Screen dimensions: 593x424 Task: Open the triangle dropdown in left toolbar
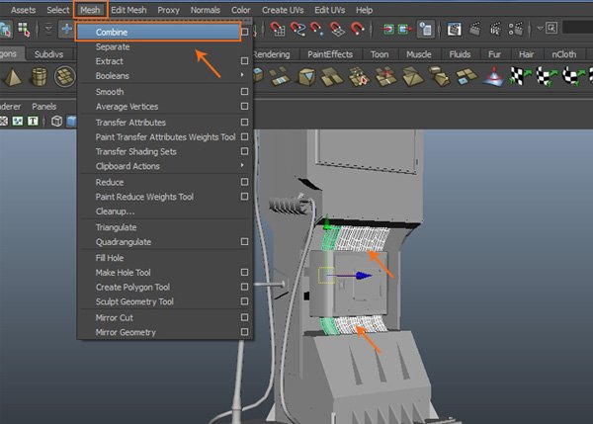(48, 29)
